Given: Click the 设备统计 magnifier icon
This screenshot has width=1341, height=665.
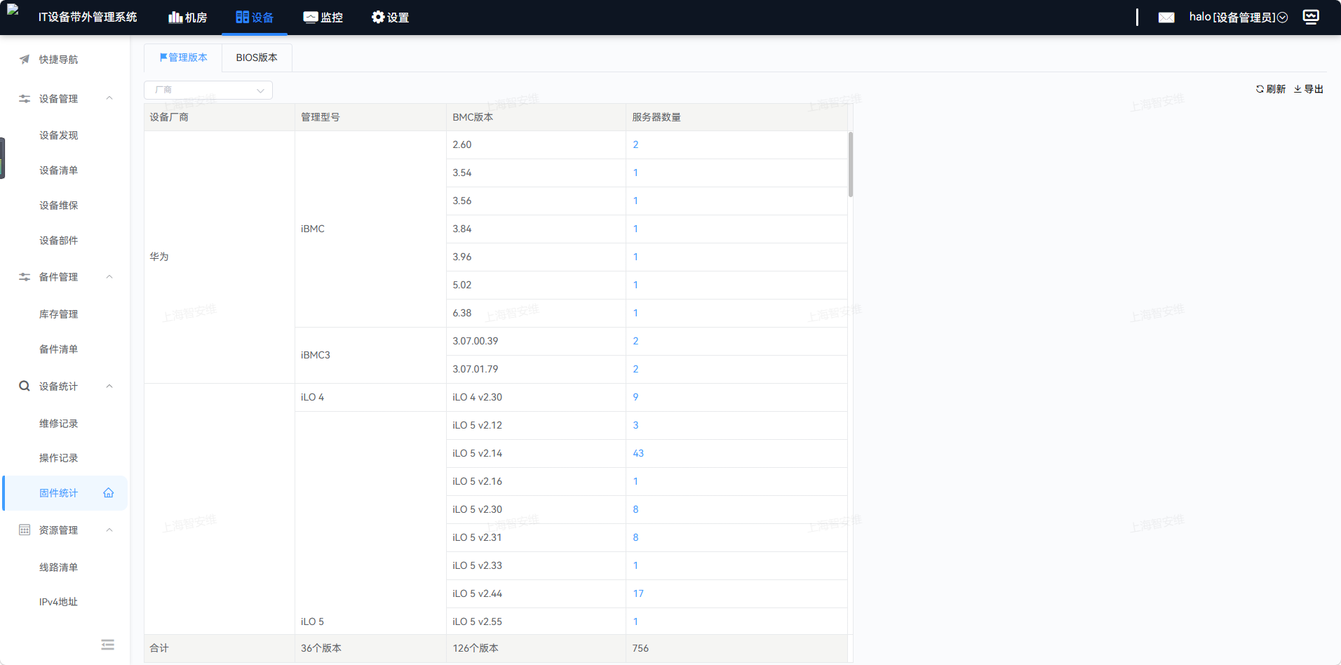Looking at the screenshot, I should 25,387.
